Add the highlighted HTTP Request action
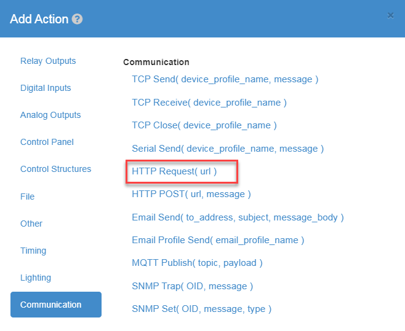The image size is (405, 331). click(174, 171)
